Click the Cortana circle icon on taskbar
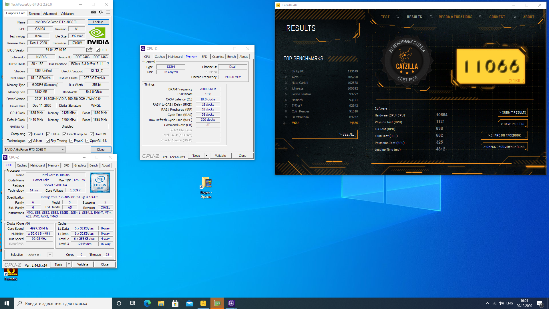The width and height of the screenshot is (549, 309). click(x=119, y=303)
